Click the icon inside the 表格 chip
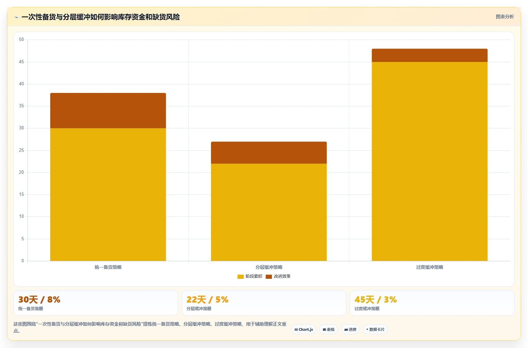The width and height of the screenshot is (528, 348). tap(324, 330)
